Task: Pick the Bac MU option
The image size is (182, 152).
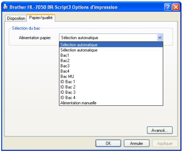Action: tap(111, 76)
